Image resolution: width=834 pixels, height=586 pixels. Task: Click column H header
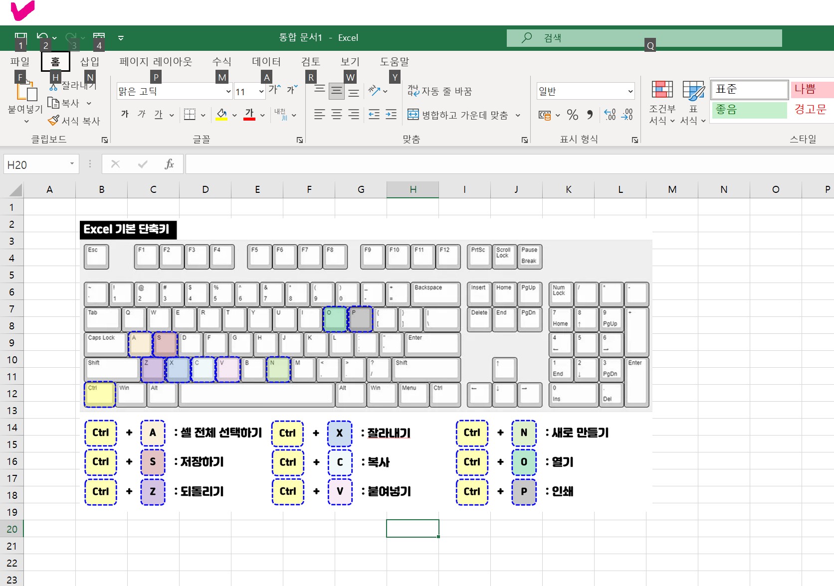(x=413, y=189)
